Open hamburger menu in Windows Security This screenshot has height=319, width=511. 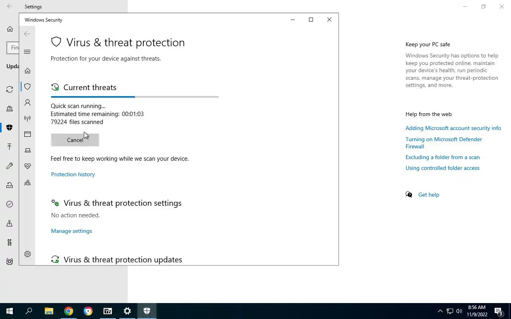click(x=27, y=51)
